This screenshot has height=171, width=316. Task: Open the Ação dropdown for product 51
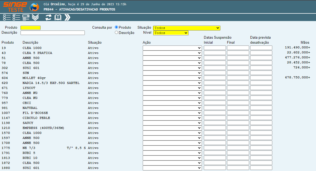pyautogui.click(x=172, y=58)
